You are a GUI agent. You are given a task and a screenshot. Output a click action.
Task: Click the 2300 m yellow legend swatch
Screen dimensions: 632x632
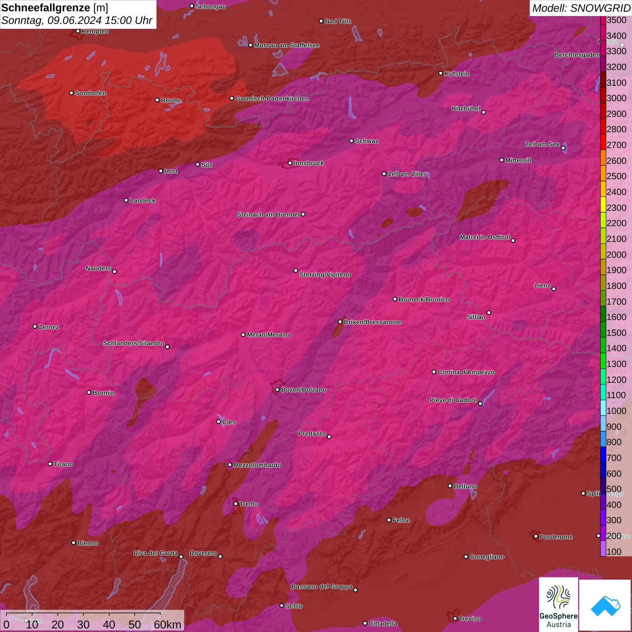coord(603,204)
